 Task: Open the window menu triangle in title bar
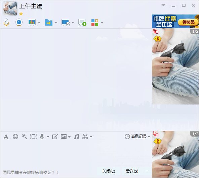(x=163, y=5)
